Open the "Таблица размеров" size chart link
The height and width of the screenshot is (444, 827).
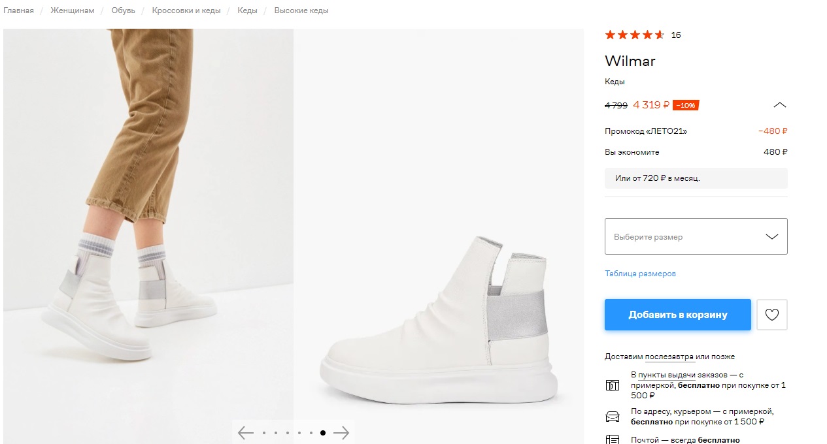coord(641,274)
